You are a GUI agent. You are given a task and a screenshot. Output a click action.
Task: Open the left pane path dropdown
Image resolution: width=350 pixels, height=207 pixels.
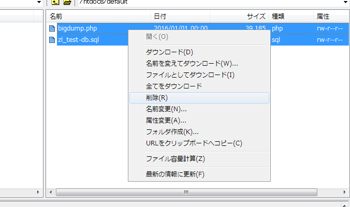pyautogui.click(x=39, y=3)
